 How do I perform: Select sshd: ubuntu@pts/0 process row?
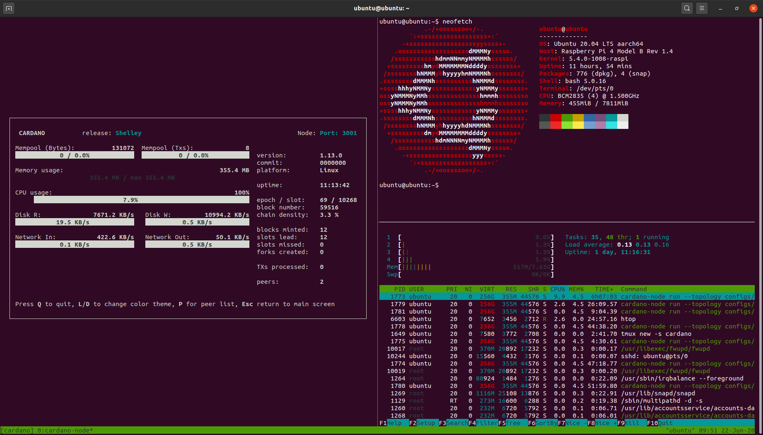coord(567,356)
